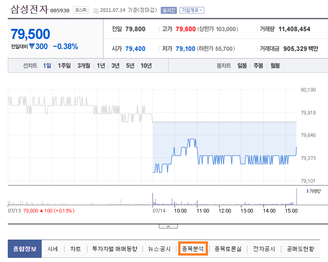Viewport: 328px width, 262px height.
Task: Click the high price 79,600
Action: [x=186, y=29]
